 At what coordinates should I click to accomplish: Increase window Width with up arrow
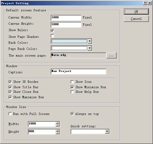pyautogui.click(x=58, y=123)
